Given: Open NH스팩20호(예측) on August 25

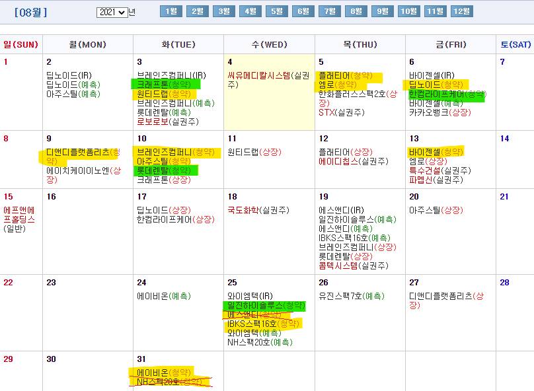Looking at the screenshot, I should [260, 342].
